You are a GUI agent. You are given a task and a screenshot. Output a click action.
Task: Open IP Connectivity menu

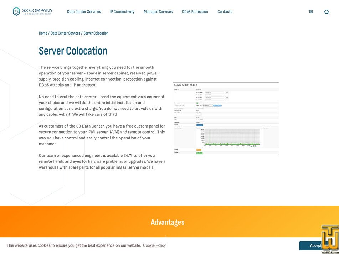pyautogui.click(x=122, y=12)
